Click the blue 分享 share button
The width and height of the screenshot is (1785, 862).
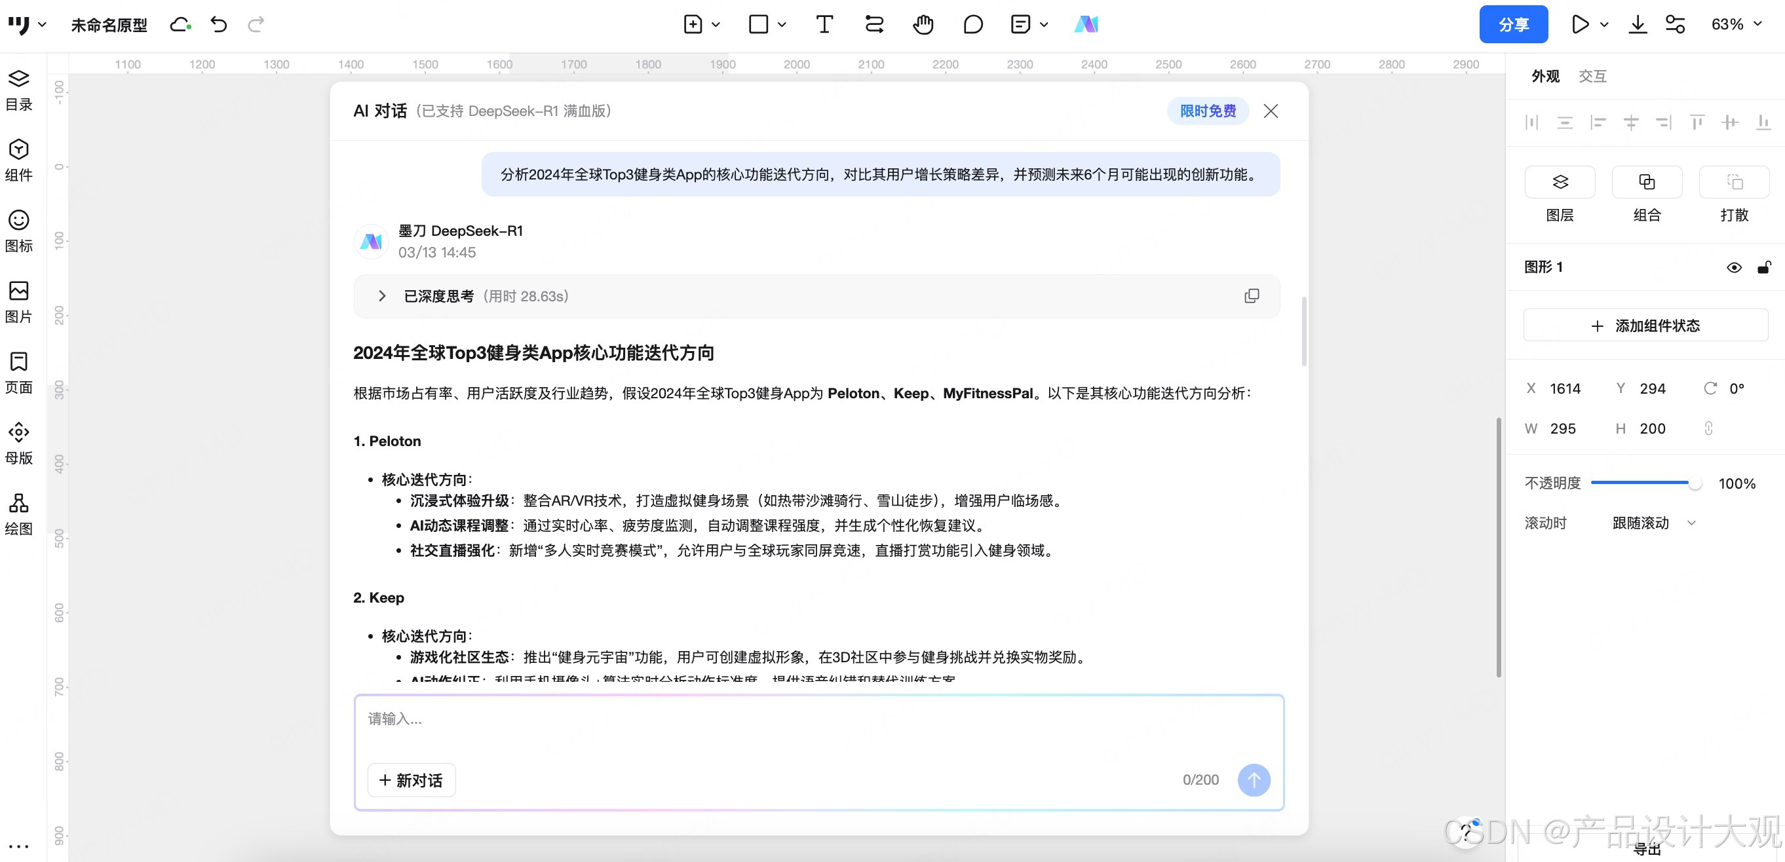(1513, 25)
